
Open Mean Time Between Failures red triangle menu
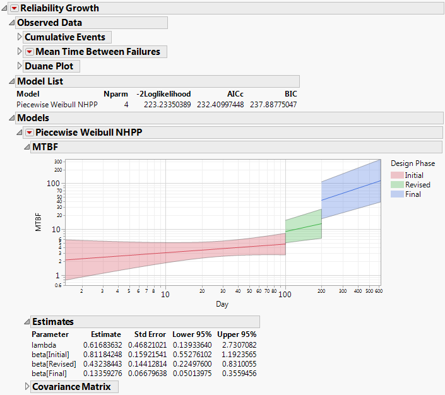click(28, 52)
